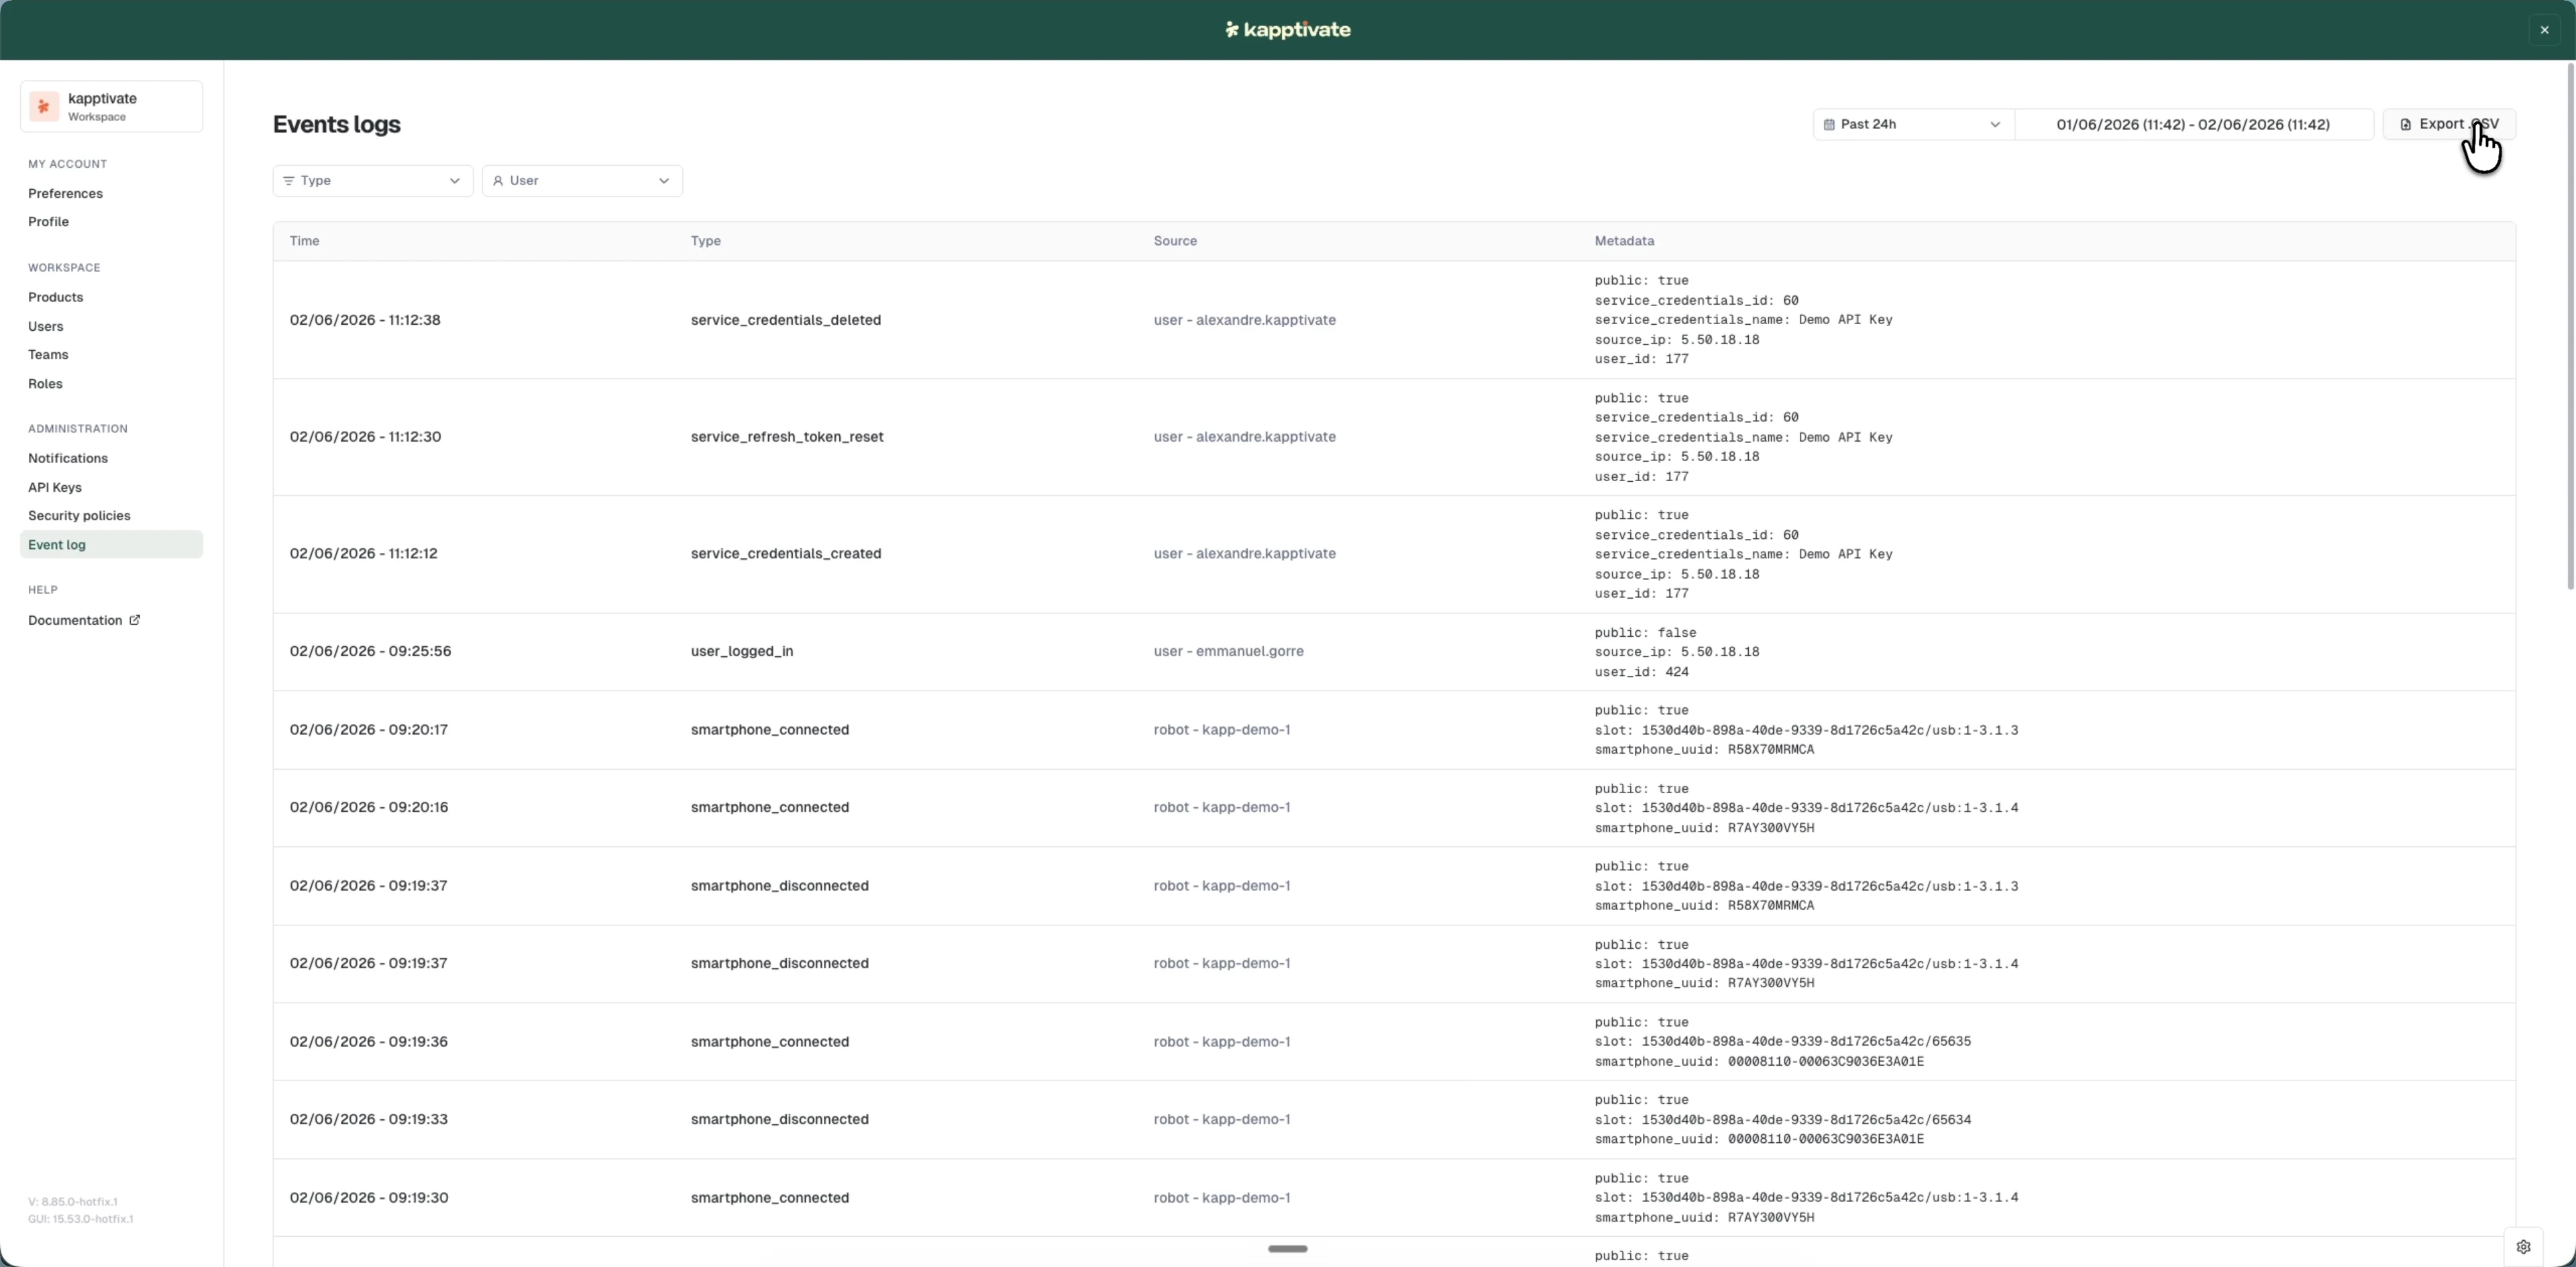This screenshot has width=2576, height=1267.
Task: Go to Products in the sidebar
Action: click(55, 298)
